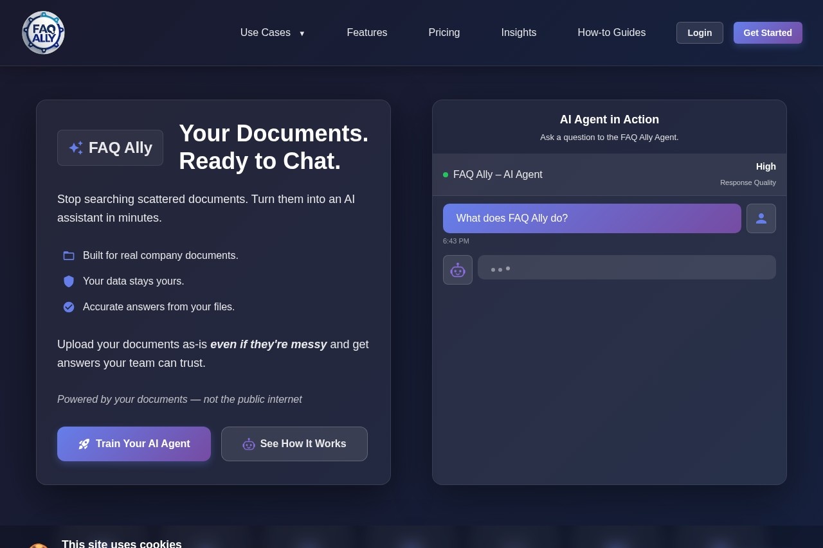This screenshot has height=548, width=823.
Task: Open How-to Guides
Action: 611,33
